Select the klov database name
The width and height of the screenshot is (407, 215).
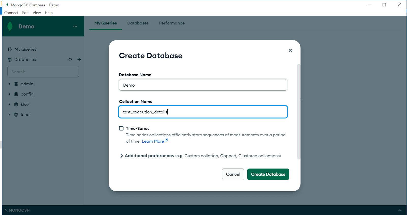point(25,104)
